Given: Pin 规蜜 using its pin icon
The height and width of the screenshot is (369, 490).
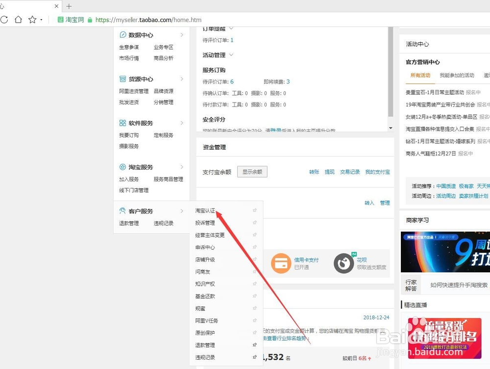Looking at the screenshot, I should [255, 308].
